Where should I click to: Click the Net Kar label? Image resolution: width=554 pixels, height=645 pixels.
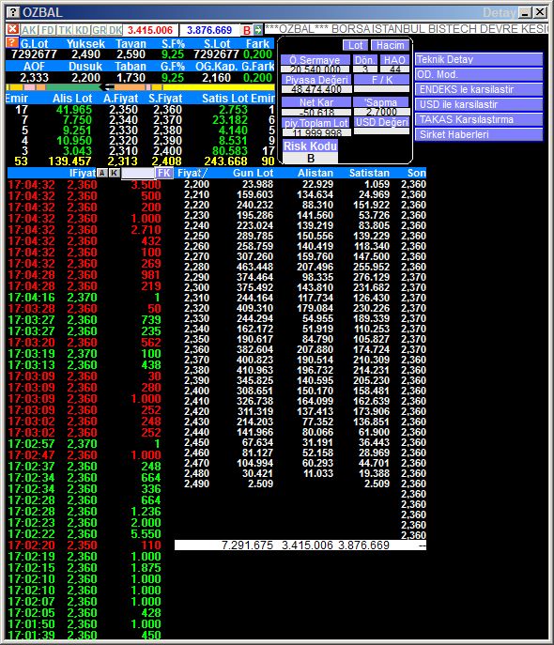(x=316, y=102)
